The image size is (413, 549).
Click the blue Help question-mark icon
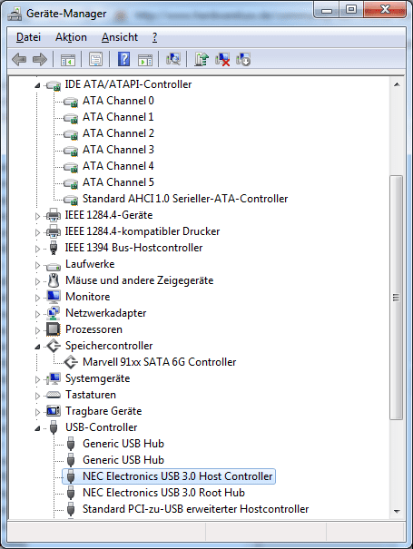point(124,59)
